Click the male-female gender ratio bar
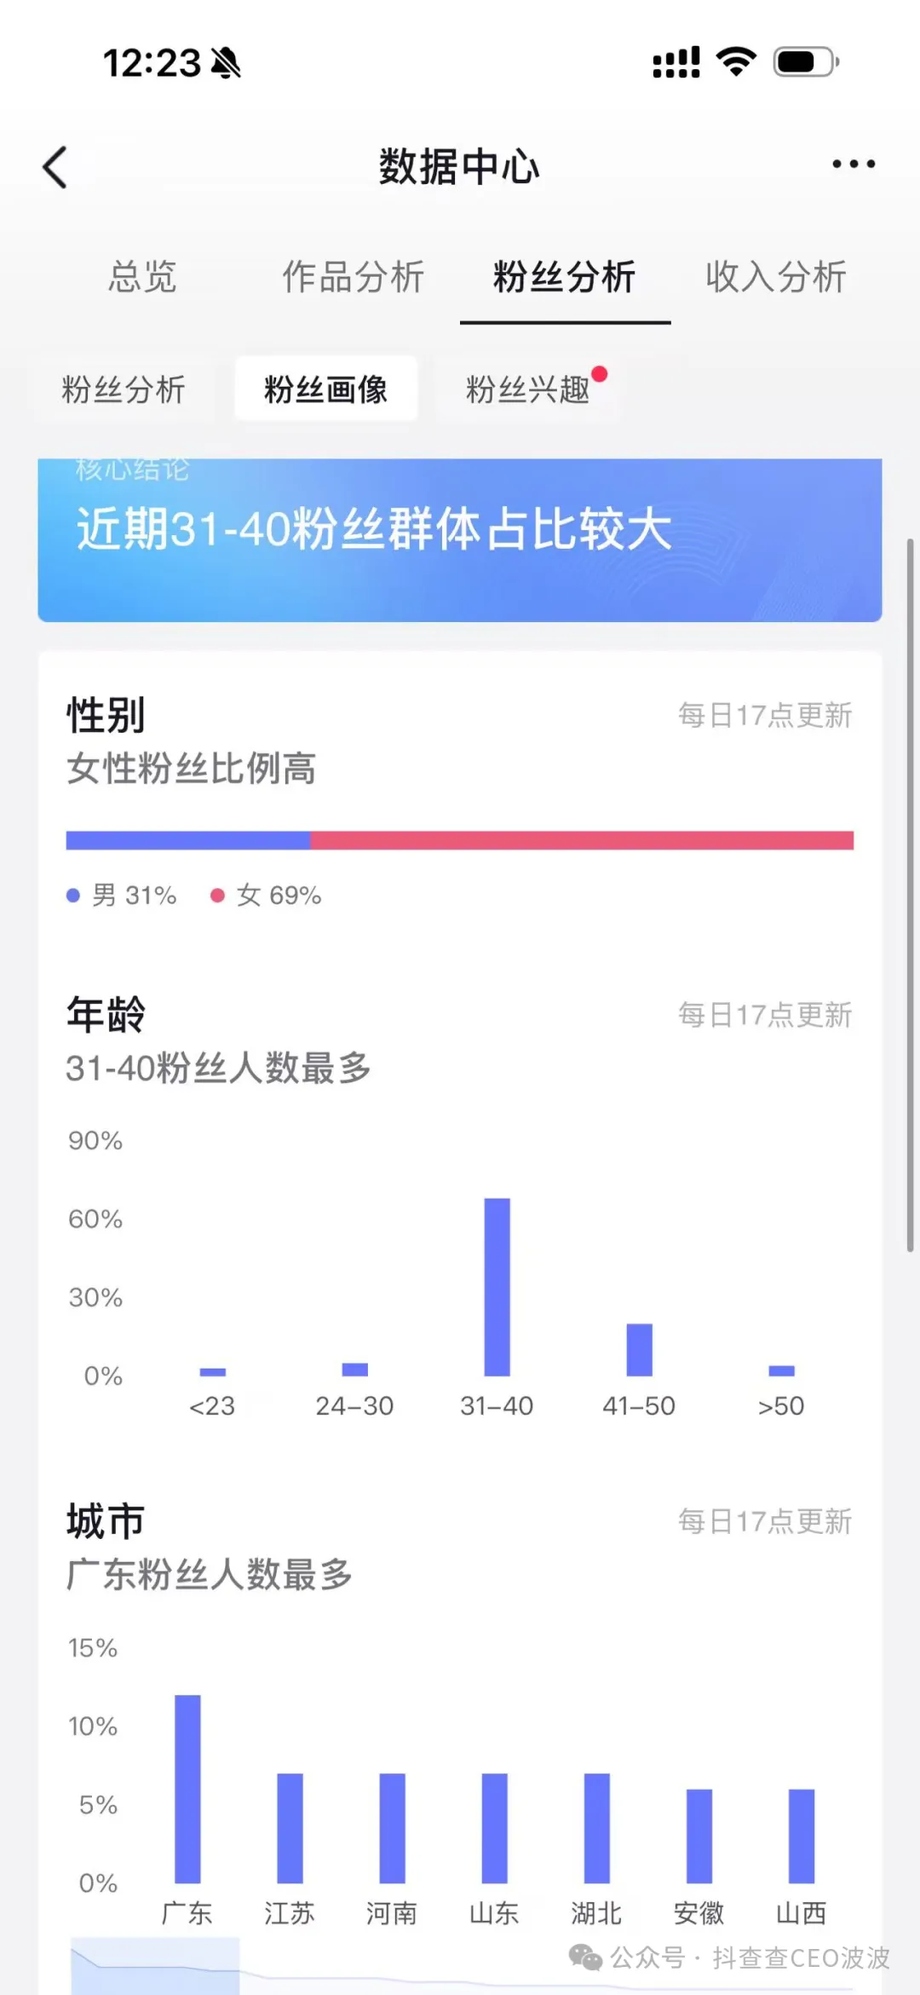Image resolution: width=920 pixels, height=1995 pixels. pos(460,840)
